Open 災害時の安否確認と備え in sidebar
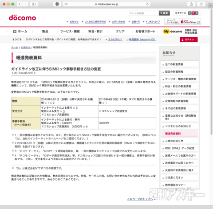213x209 pixels. pos(179,170)
